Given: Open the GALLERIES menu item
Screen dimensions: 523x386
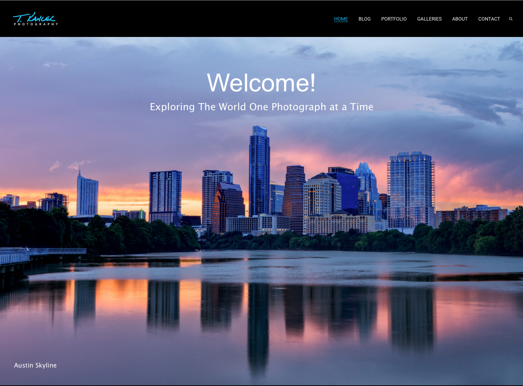Looking at the screenshot, I should coord(429,19).
